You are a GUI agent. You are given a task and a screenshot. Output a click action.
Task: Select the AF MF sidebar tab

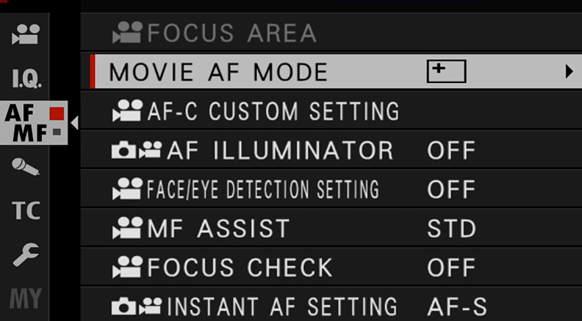34,123
